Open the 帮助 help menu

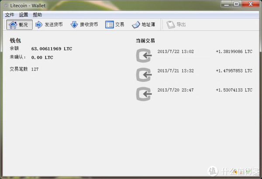point(37,15)
